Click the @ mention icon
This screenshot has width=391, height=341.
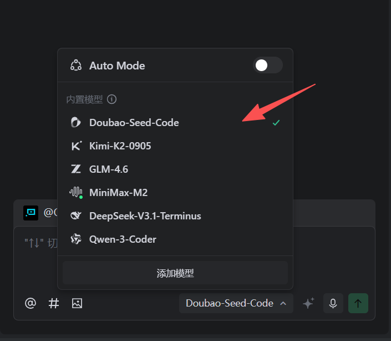pyautogui.click(x=31, y=303)
